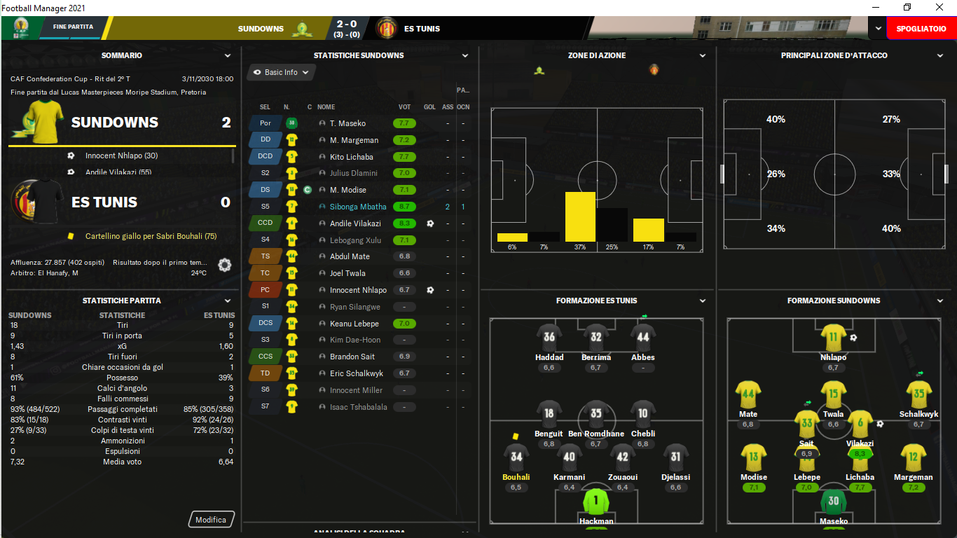Click the 25% black bar in Zone di Azione
This screenshot has height=538, width=957.
pyautogui.click(x=612, y=225)
